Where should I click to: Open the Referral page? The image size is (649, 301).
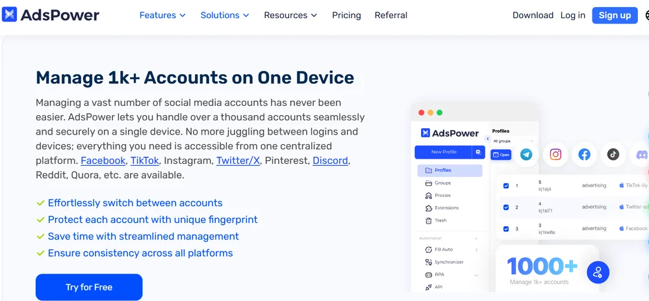coord(390,16)
